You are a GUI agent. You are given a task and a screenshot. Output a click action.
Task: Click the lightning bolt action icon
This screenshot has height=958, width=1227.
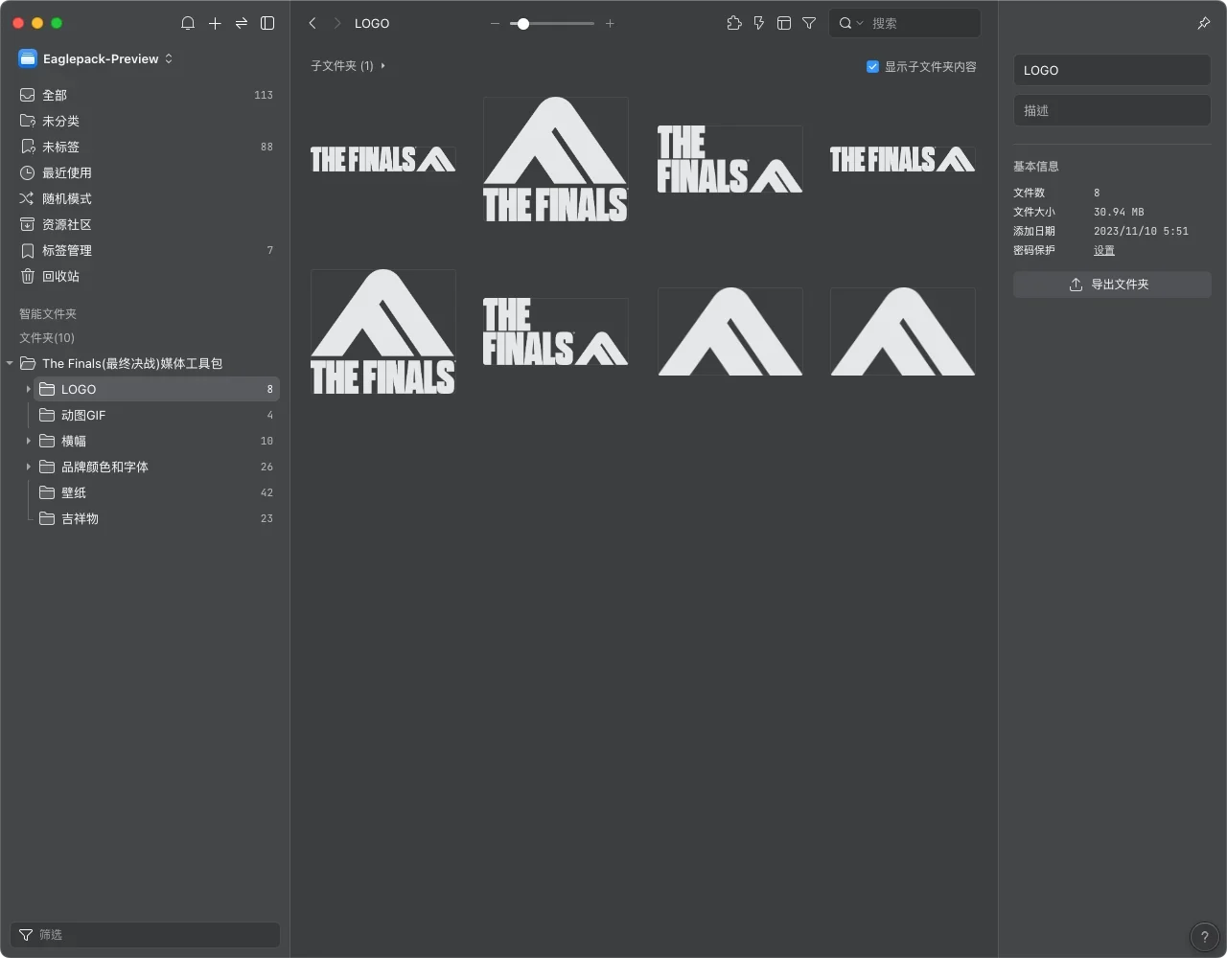(x=759, y=23)
